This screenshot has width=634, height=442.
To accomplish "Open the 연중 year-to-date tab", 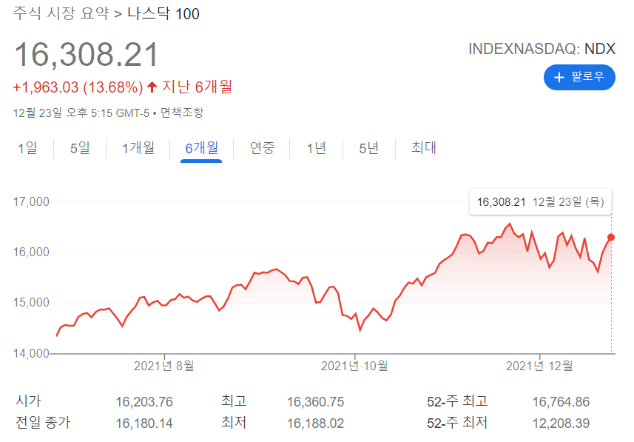I will 262,148.
